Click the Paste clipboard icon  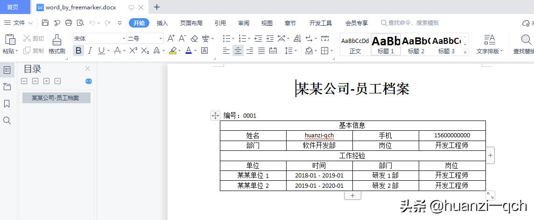tap(10, 39)
